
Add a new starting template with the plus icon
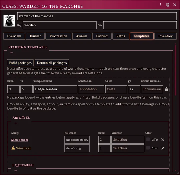coord(12,52)
